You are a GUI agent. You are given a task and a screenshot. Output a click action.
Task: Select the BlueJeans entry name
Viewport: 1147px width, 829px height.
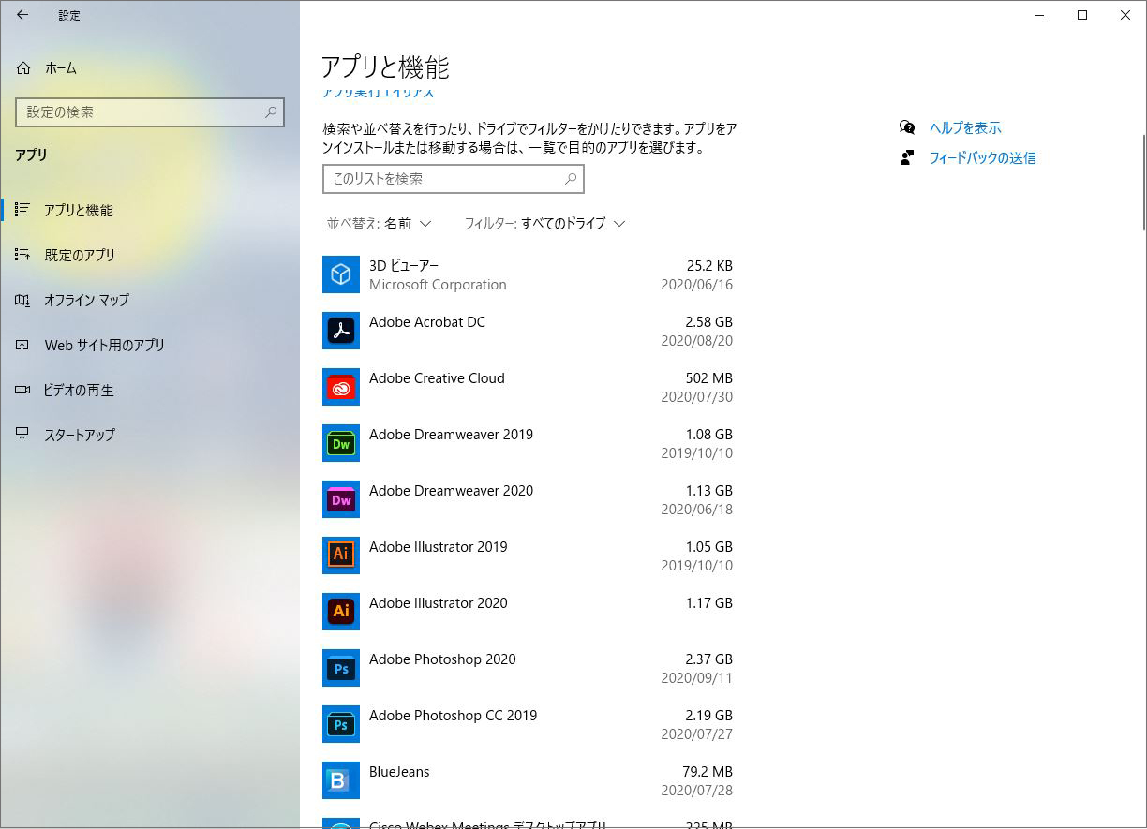pyautogui.click(x=399, y=772)
